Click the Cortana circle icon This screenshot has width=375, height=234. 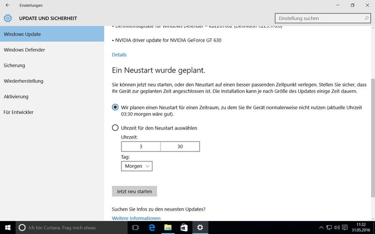tap(22, 227)
